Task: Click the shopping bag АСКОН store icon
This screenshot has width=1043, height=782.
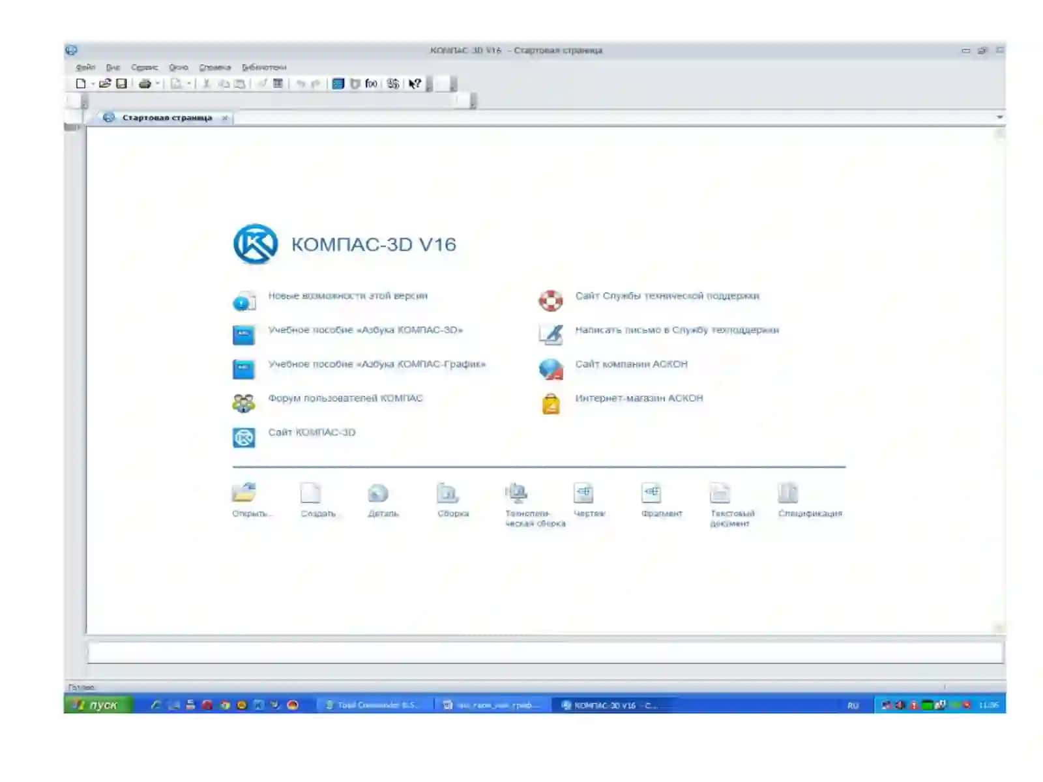Action: pos(551,403)
